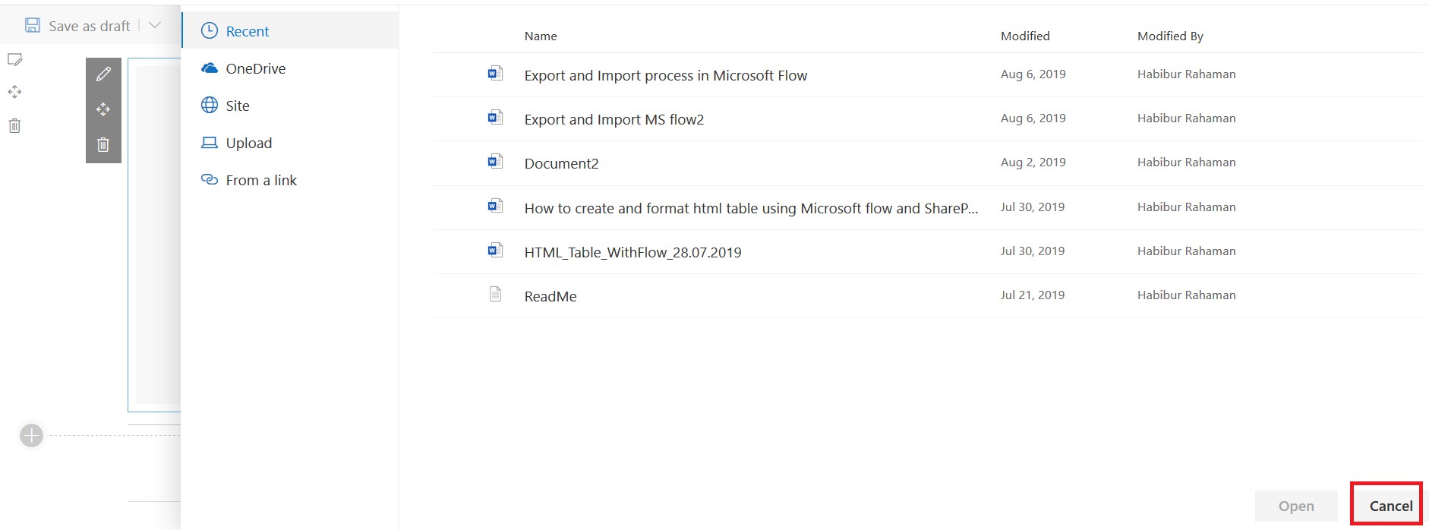The image size is (1429, 530).
Task: Sort by the Modified column header
Action: pyautogui.click(x=1025, y=36)
